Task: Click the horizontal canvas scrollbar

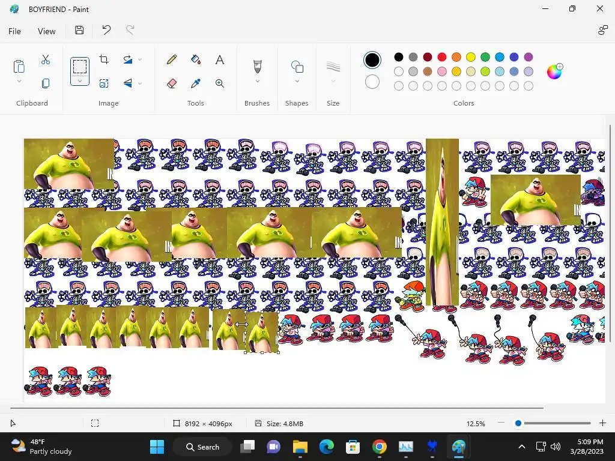Action: coord(277,408)
